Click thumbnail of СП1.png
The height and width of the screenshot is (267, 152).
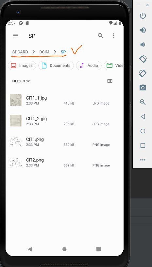[16, 142]
